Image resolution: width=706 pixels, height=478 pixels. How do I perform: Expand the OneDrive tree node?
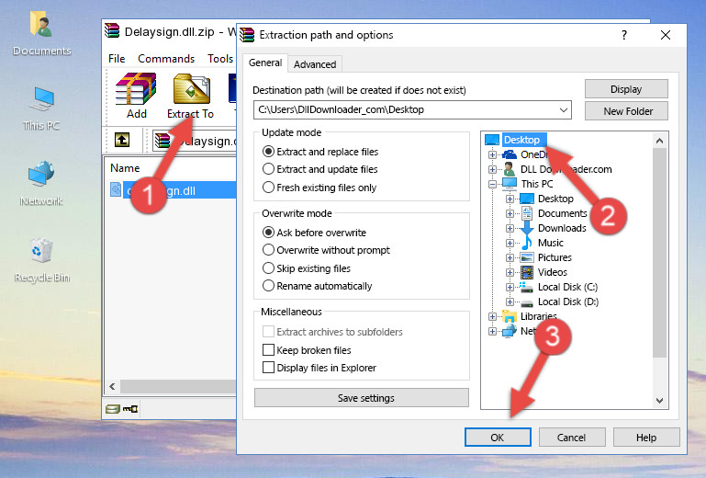(493, 154)
